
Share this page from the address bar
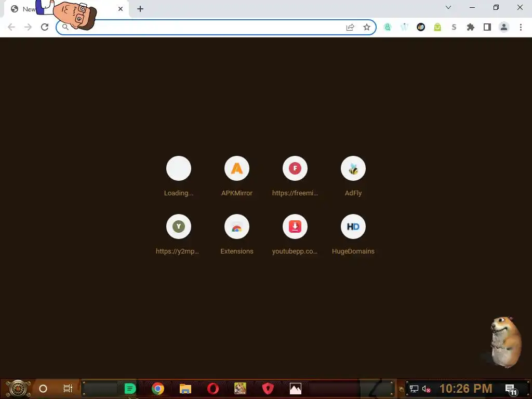click(350, 27)
